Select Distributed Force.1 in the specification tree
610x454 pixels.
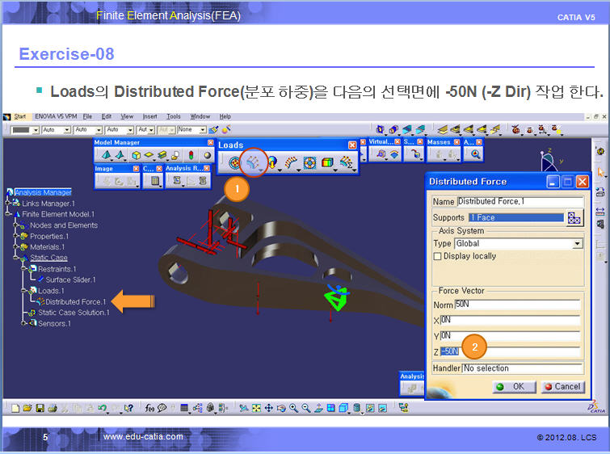coord(75,301)
